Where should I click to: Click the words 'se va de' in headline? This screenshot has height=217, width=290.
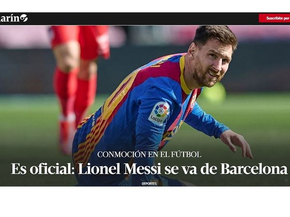click(190, 169)
